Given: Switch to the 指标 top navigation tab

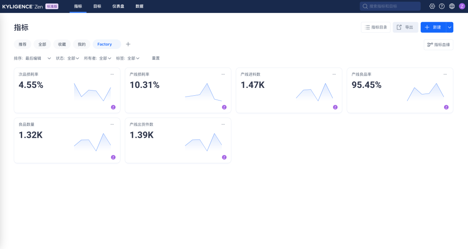Looking at the screenshot, I should (x=78, y=6).
